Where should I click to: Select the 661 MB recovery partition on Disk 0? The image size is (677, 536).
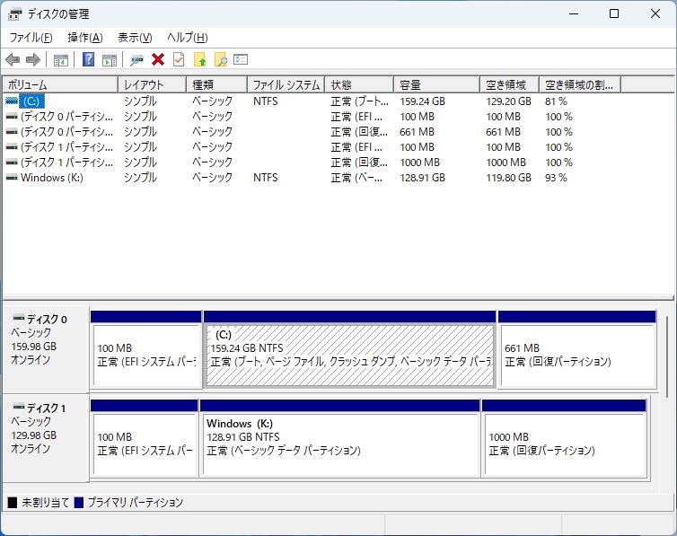pos(576,355)
